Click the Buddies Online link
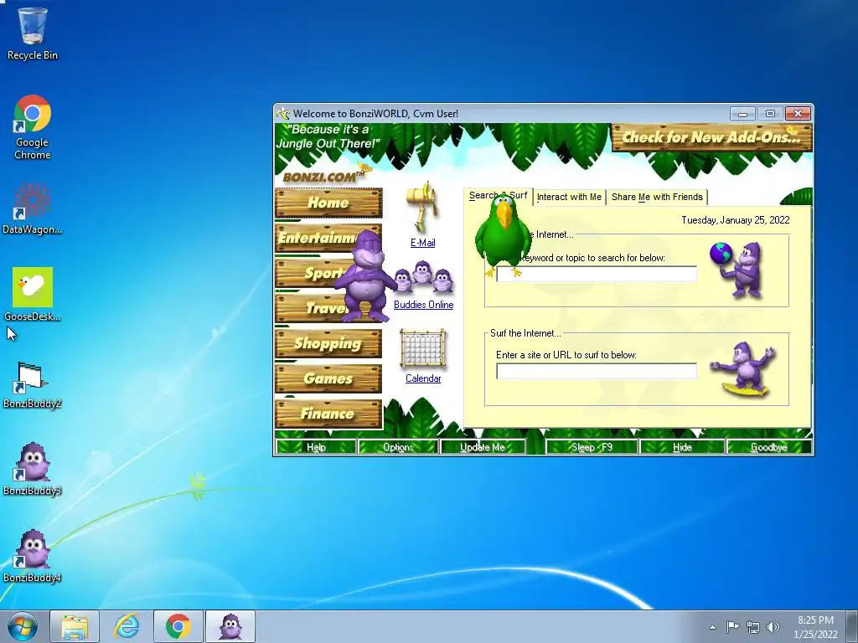This screenshot has height=643, width=858. pyautogui.click(x=423, y=305)
